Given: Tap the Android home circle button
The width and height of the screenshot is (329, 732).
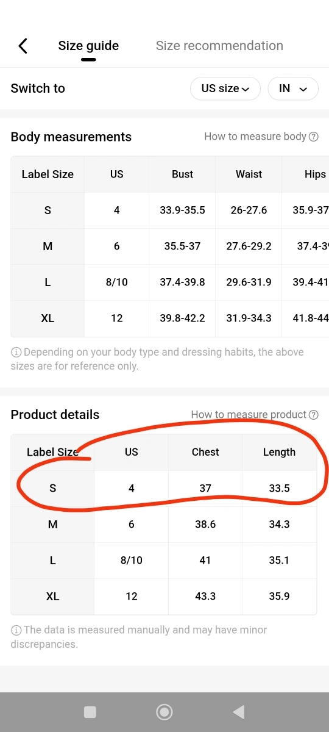Looking at the screenshot, I should (164, 712).
